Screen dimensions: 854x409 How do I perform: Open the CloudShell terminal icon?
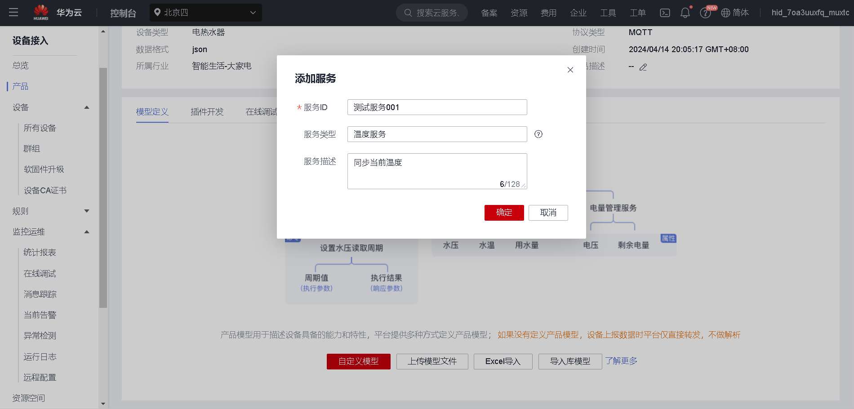coord(665,13)
